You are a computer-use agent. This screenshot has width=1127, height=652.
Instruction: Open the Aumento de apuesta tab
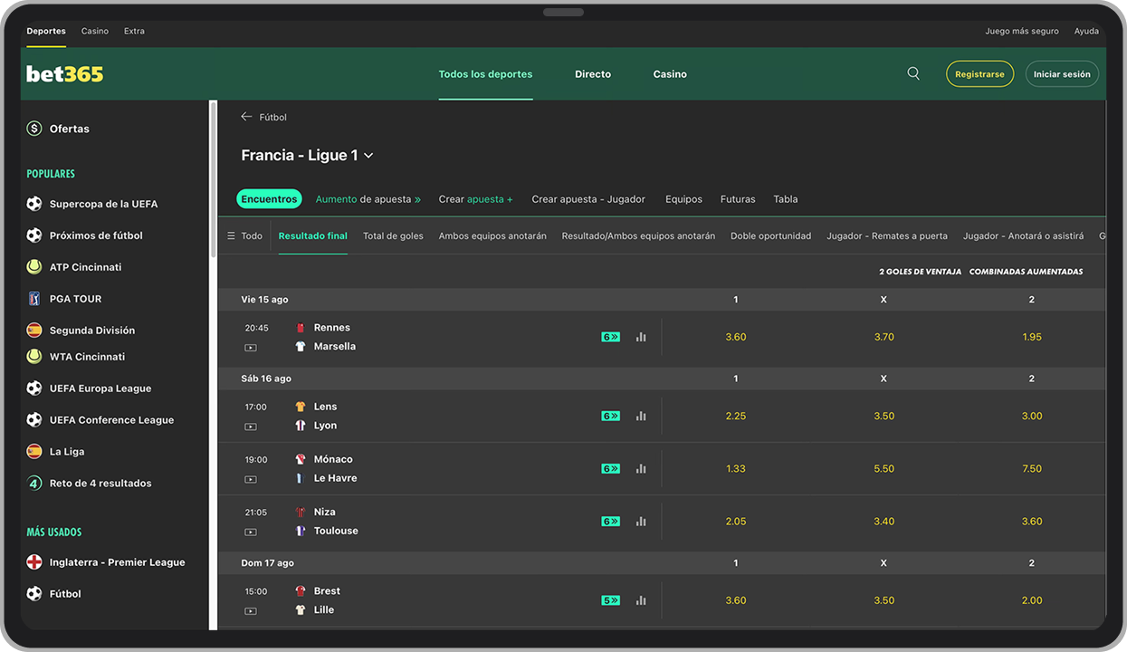tap(368, 199)
